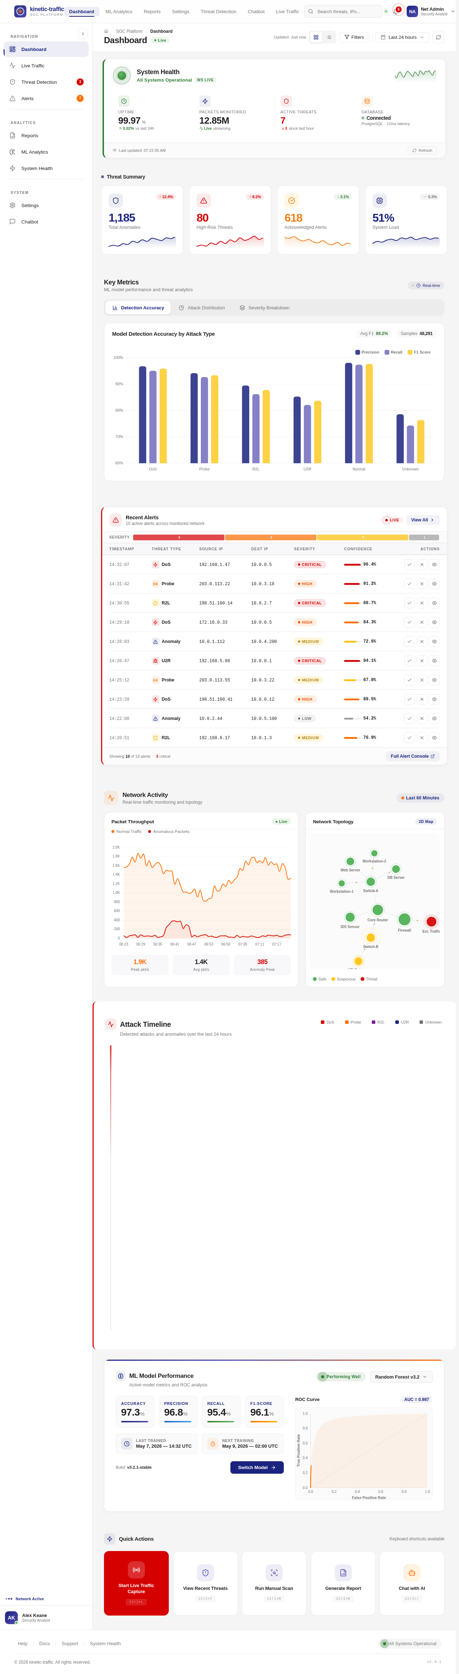Open the Filters menu

354,37
